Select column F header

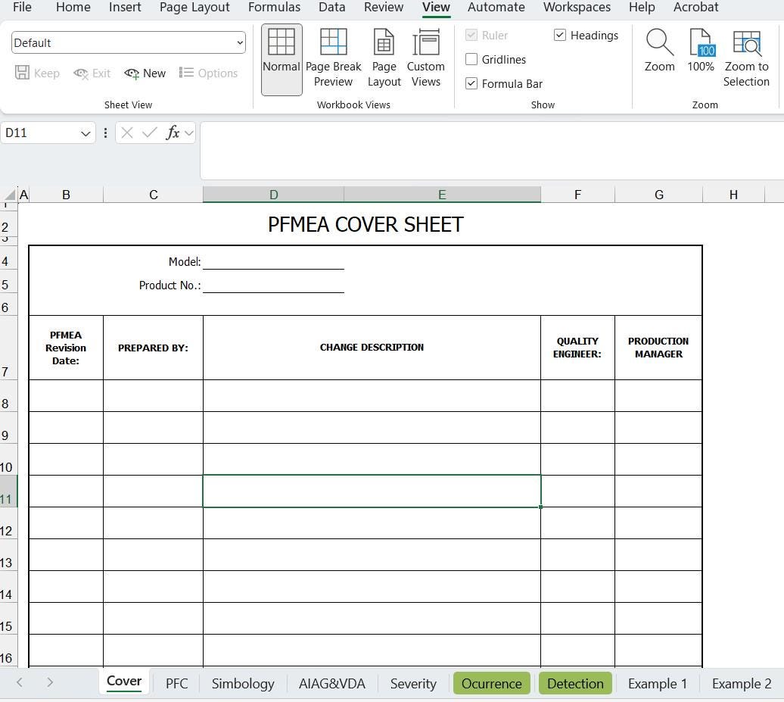coord(577,195)
